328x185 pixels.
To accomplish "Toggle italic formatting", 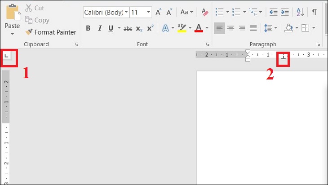I will click(x=99, y=28).
